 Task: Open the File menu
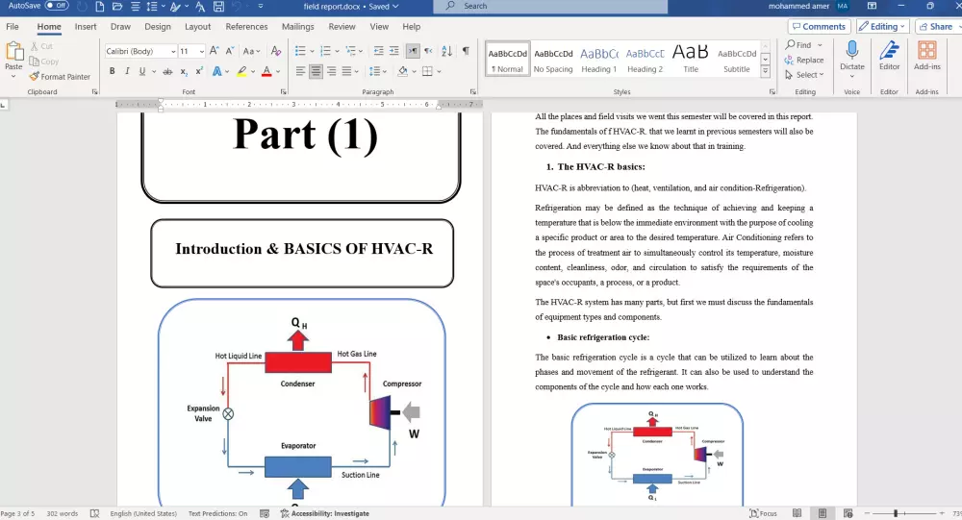[13, 26]
